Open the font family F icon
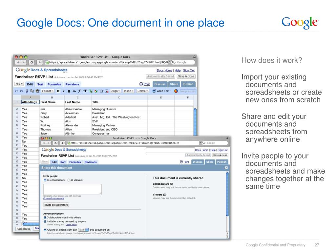The width and height of the screenshot is (336, 252). [x=80, y=91]
